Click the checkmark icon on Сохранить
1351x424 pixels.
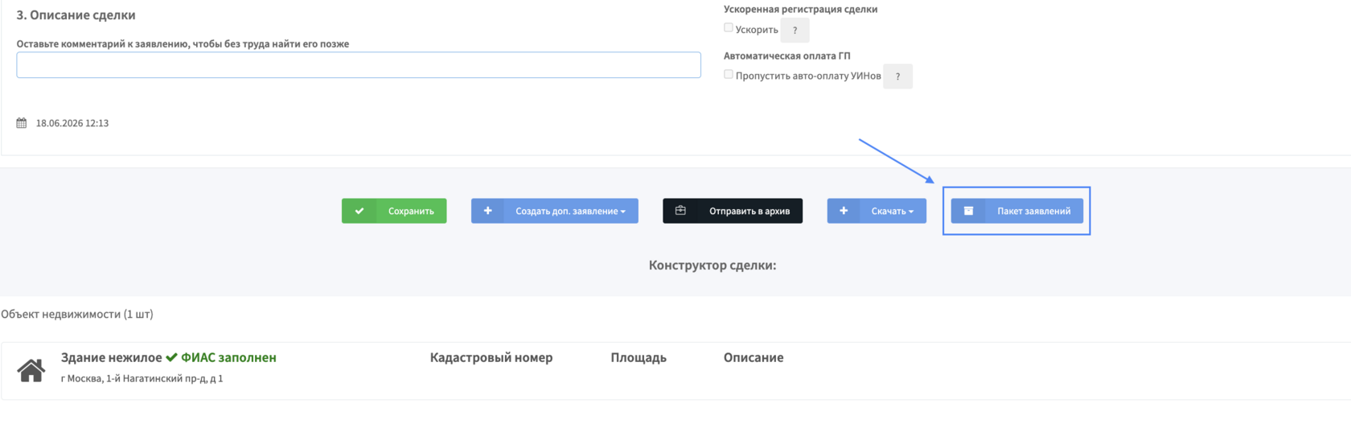[359, 211]
